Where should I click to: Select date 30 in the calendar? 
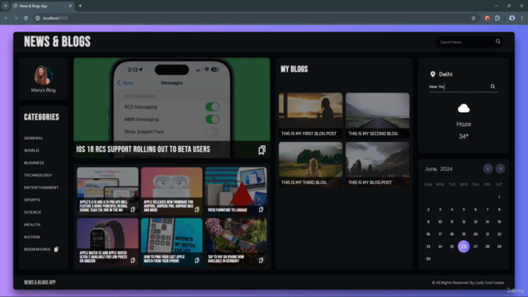(x=428, y=259)
